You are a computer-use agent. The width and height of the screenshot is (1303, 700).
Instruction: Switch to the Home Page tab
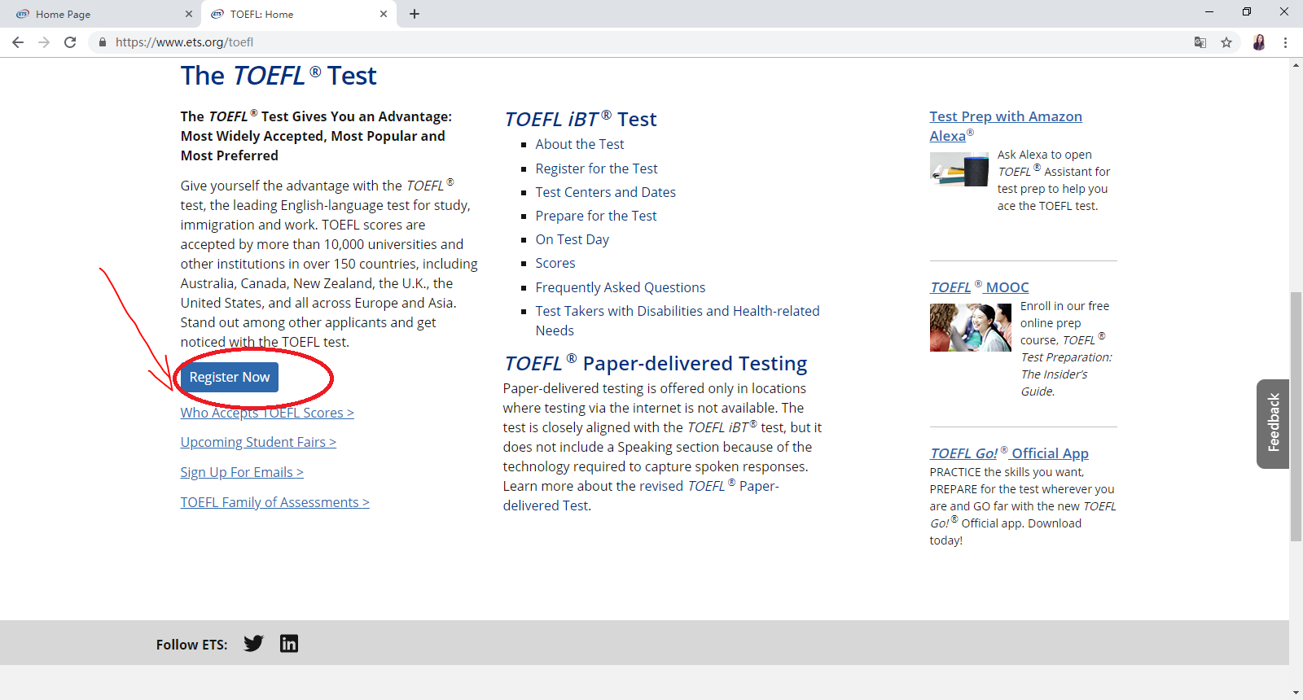tap(103, 14)
